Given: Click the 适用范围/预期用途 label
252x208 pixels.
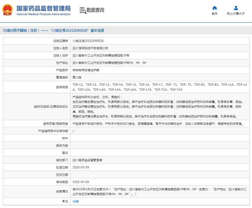Looking at the screenshot, I should (56, 124).
